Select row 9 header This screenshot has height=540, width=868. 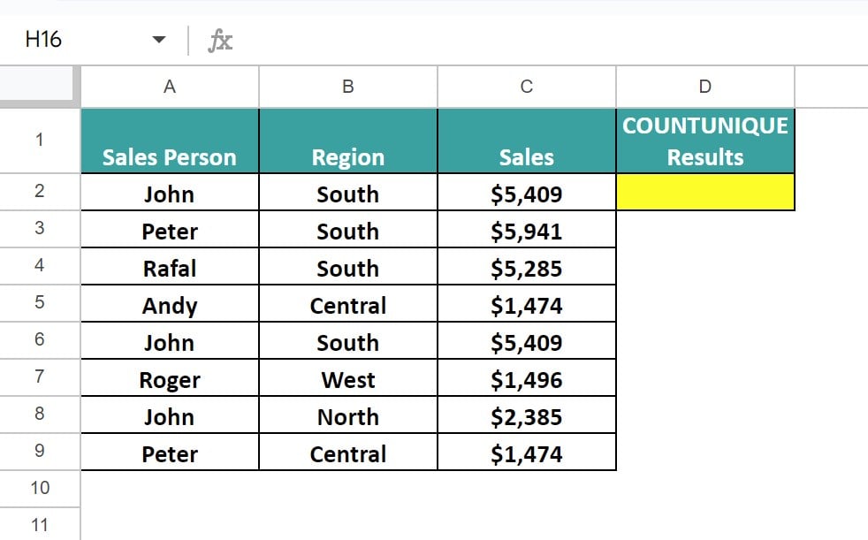40,451
